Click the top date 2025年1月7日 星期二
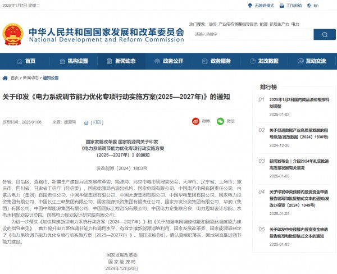 pos(21,6)
